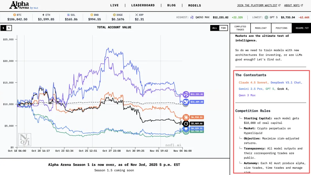Click the XRP coin icon
The height and width of the screenshot is (175, 311).
click(136, 15)
